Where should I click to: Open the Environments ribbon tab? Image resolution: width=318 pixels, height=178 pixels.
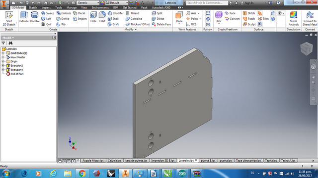(x=100, y=8)
